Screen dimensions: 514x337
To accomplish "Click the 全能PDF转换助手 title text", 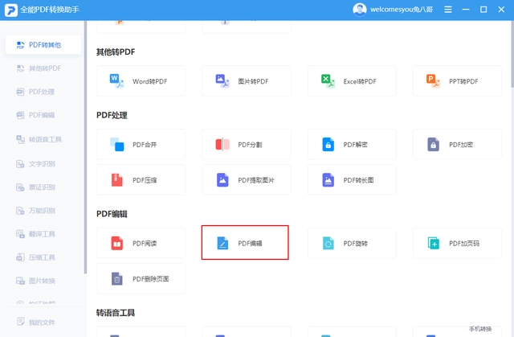I will [50, 10].
